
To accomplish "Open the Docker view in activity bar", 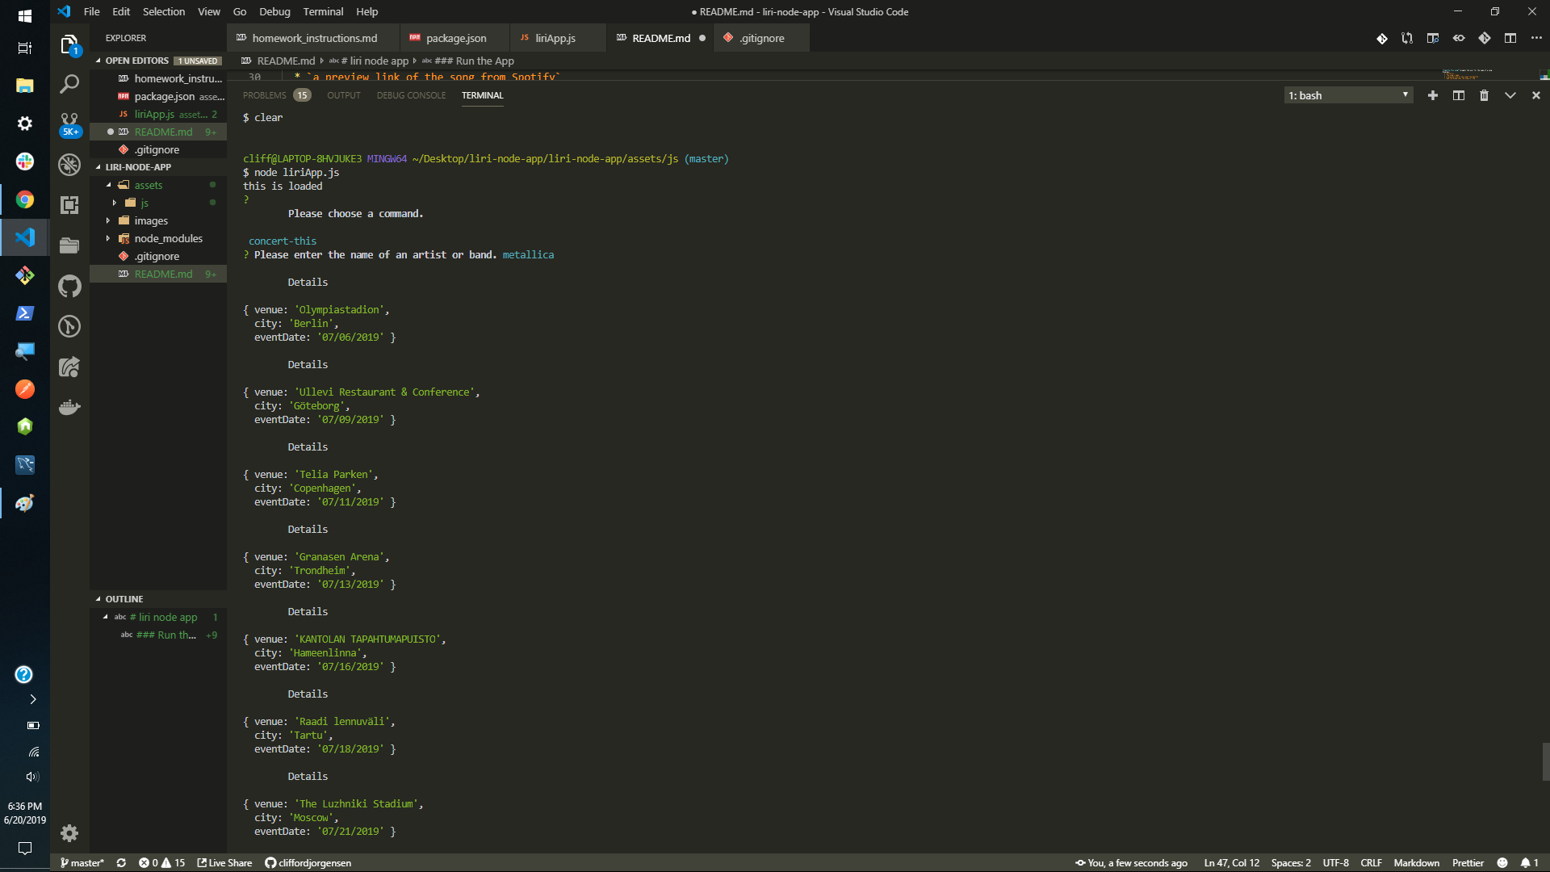I will coord(69,407).
